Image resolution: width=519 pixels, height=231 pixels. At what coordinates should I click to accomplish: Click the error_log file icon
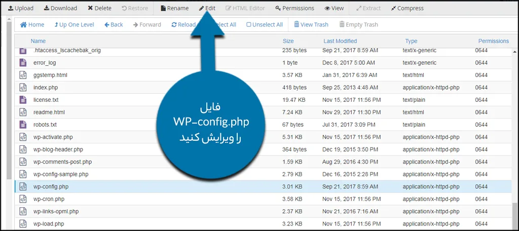click(x=22, y=62)
